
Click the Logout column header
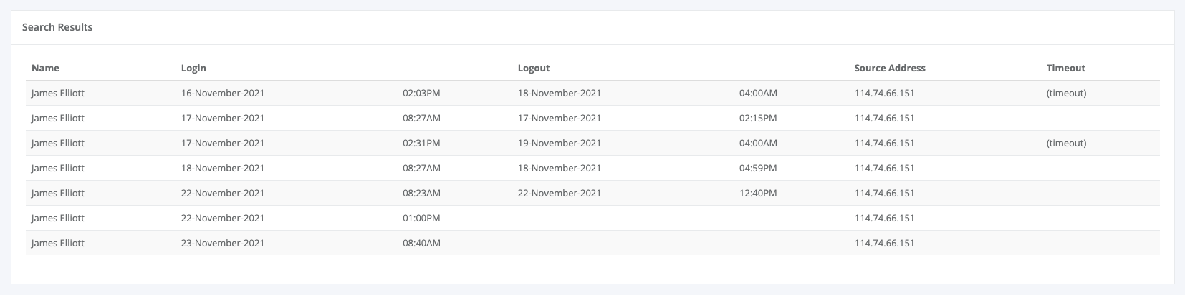(534, 68)
